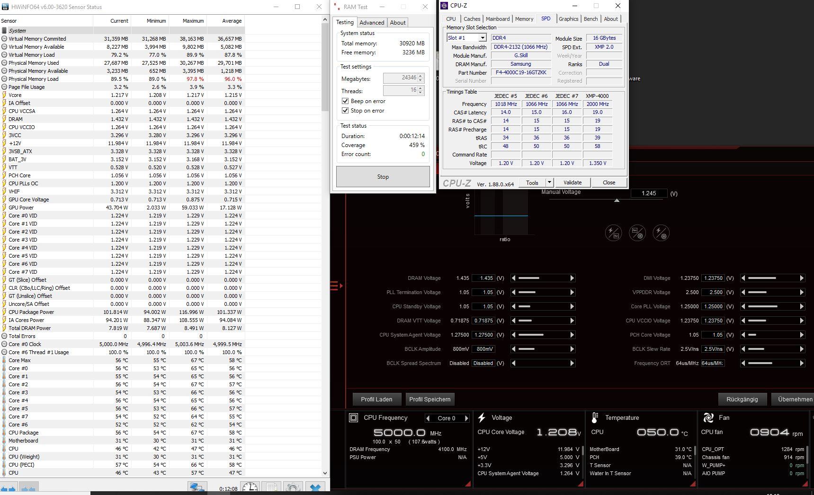Image resolution: width=814 pixels, height=495 pixels.
Task: Open the Slot #1 memory slot dropdown
Action: pos(482,38)
